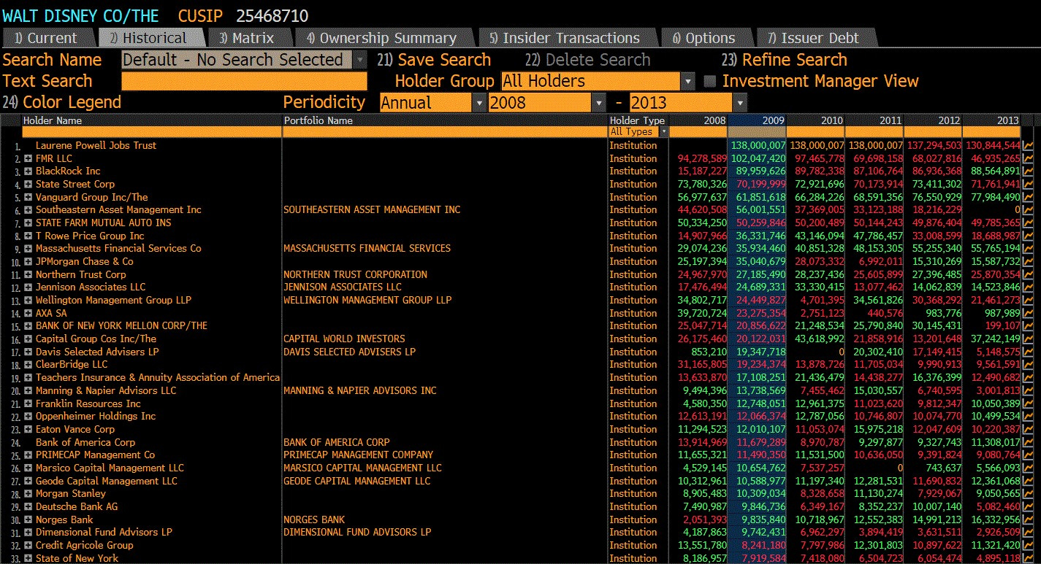Open chart icon for Oppenheimer Holdings row
Screen dimensions: 1041x564
[1028, 417]
